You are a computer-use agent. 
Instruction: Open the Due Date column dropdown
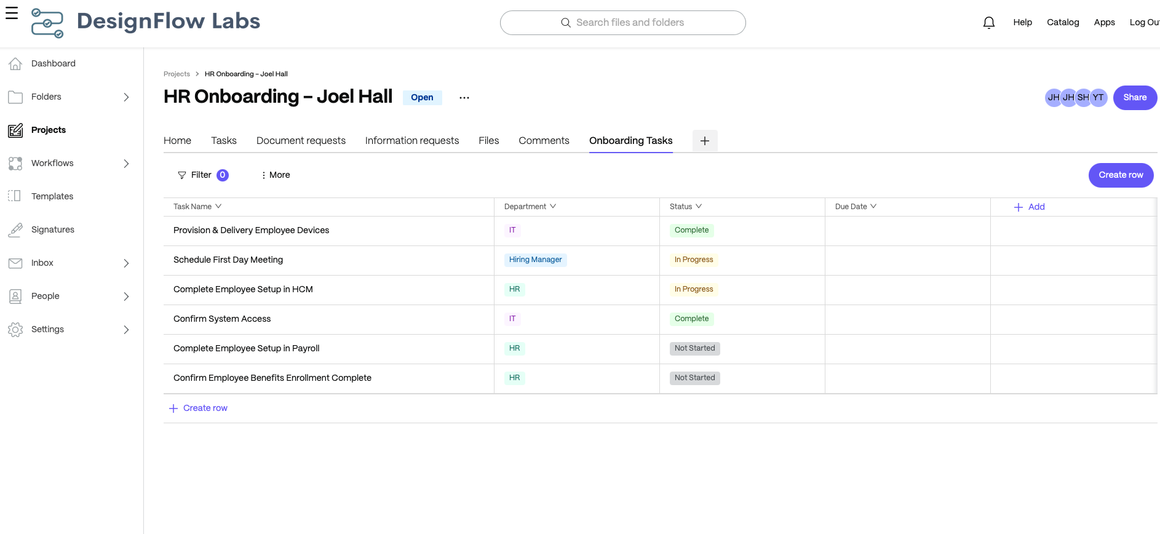(873, 207)
